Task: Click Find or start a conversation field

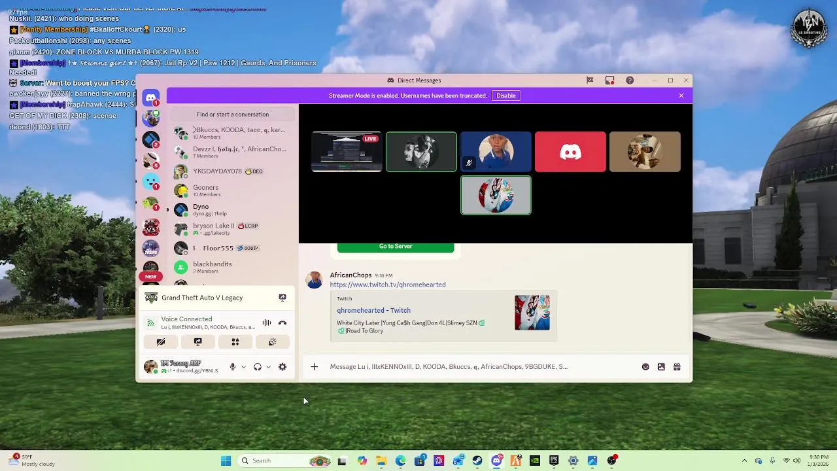Action: pos(233,114)
